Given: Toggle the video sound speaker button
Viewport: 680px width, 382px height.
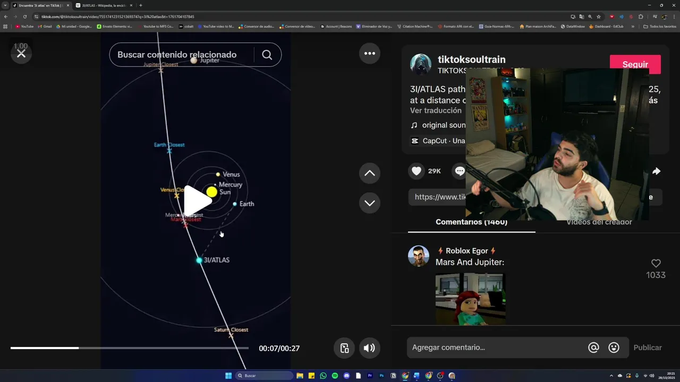Looking at the screenshot, I should (369, 348).
